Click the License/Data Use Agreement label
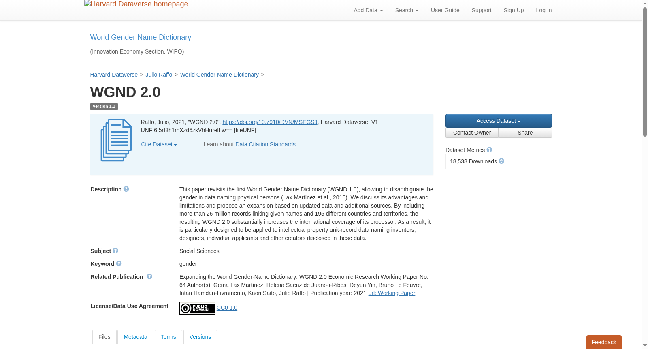The height and width of the screenshot is (349, 648). (129, 306)
